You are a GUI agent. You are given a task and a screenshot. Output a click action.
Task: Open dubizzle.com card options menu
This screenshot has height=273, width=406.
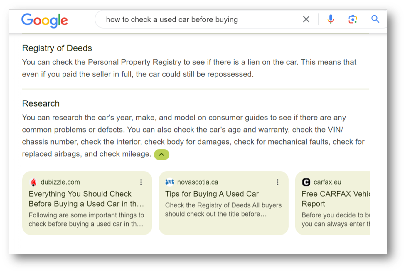coord(141,182)
